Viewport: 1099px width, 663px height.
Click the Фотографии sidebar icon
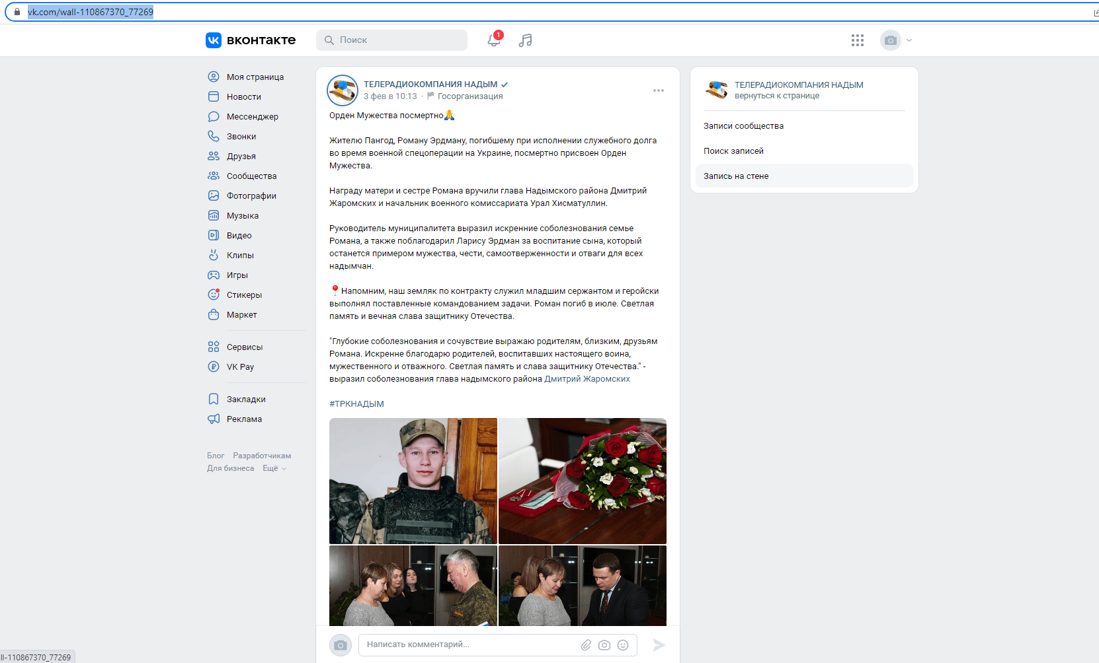214,195
